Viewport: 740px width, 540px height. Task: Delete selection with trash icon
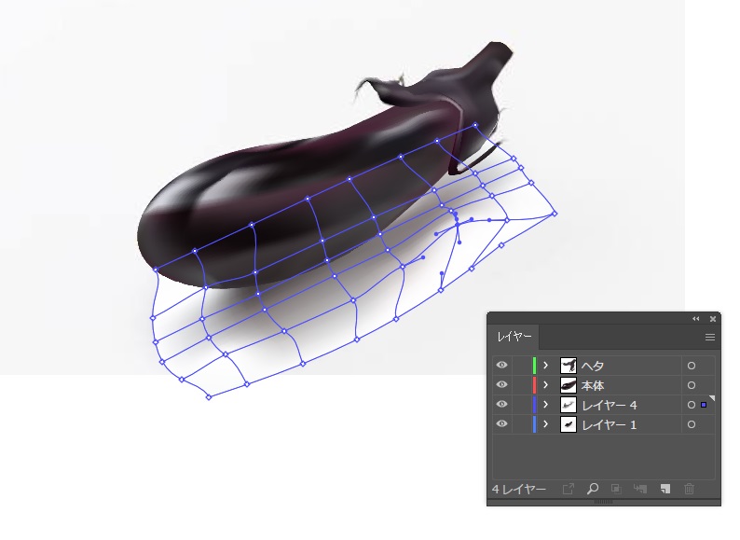689,489
